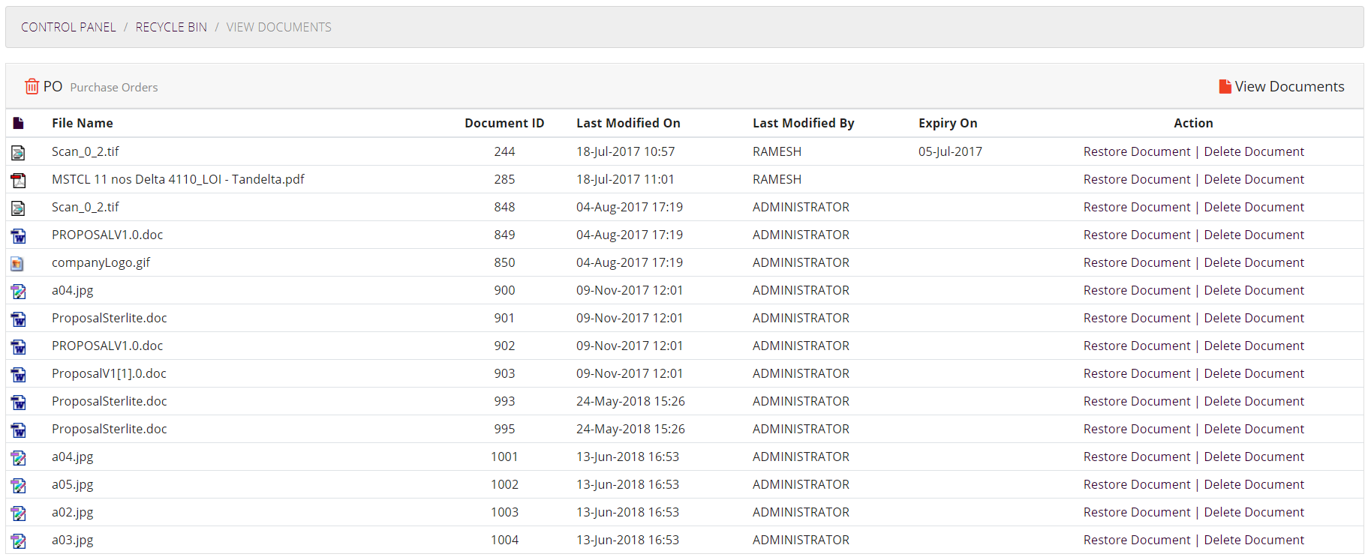This screenshot has height=560, width=1371.
Task: Restore document 993 ProposalSterlite.doc
Action: pyautogui.click(x=1137, y=401)
